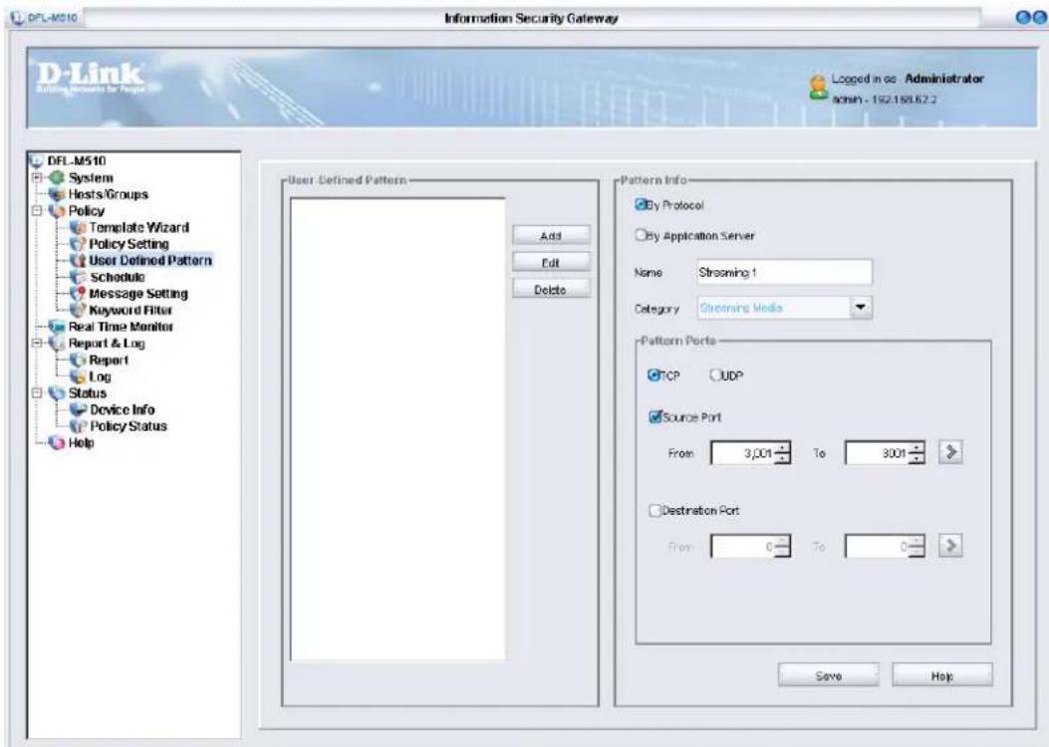Select Hosts/Groups tree item

[109, 194]
